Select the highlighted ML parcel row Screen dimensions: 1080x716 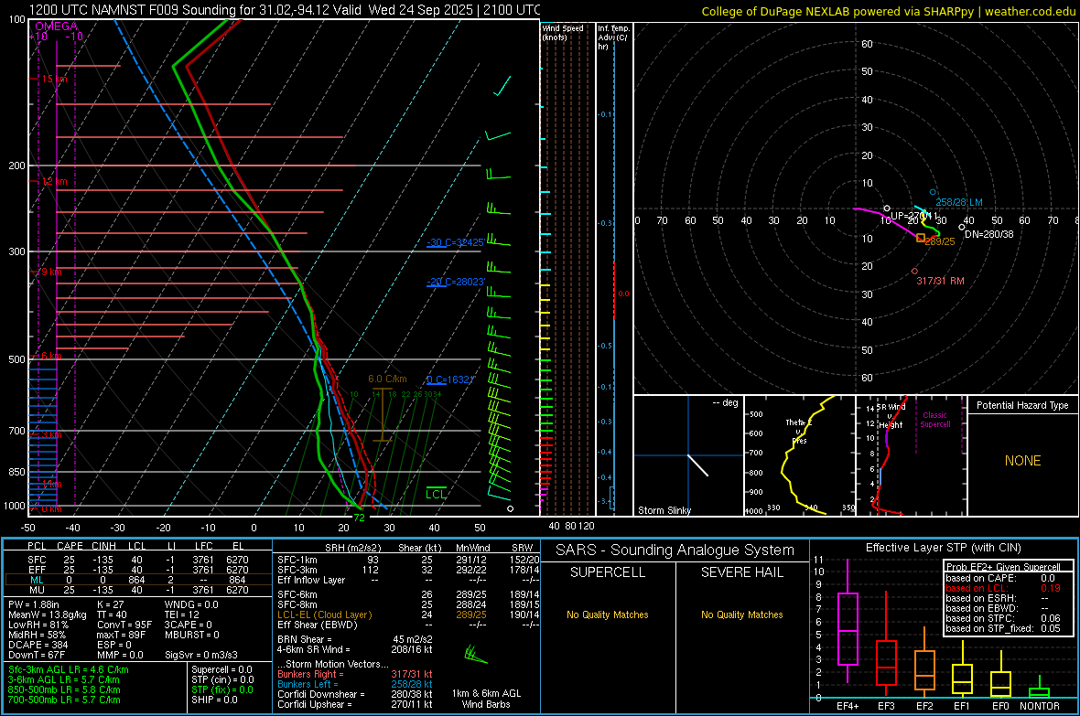(138, 580)
